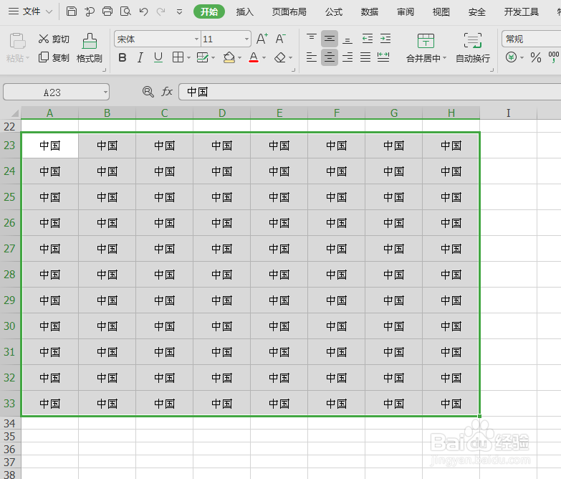Click the fx Insert Function icon
Screen dimensions: 561x479
pos(167,92)
